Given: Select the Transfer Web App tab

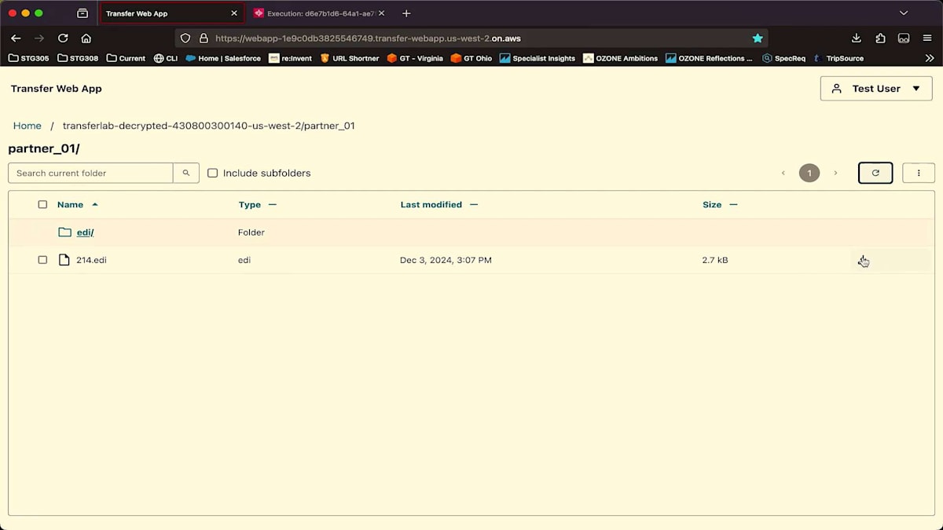Looking at the screenshot, I should 171,13.
